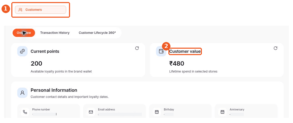Open the Customers sidebar item
Screen dimensions: 293x123
(40, 10)
